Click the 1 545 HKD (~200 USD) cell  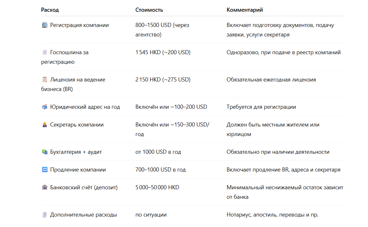163,52
